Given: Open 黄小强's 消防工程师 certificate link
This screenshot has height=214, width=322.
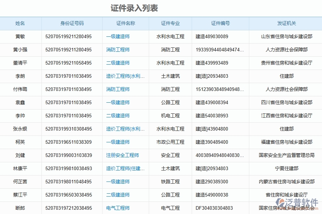Looking at the screenshot, I should (118, 50).
